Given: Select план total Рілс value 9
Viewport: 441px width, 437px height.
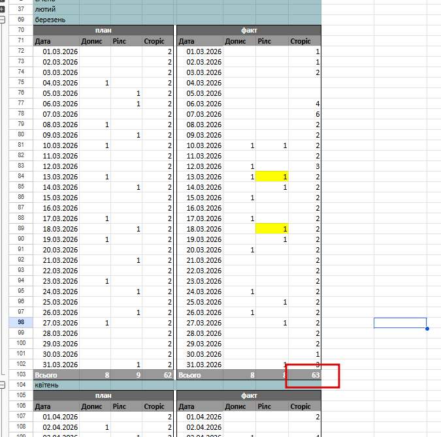Looking at the screenshot, I should click(126, 375).
